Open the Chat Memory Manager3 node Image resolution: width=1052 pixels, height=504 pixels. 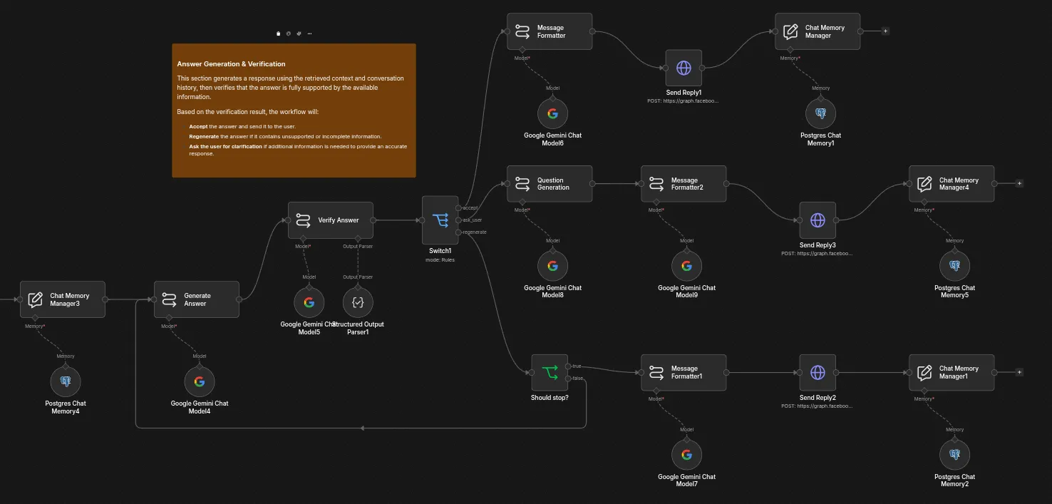pos(62,299)
